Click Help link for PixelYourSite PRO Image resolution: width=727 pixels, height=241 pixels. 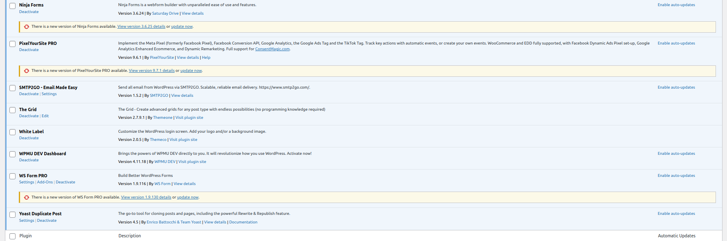pyautogui.click(x=206, y=58)
